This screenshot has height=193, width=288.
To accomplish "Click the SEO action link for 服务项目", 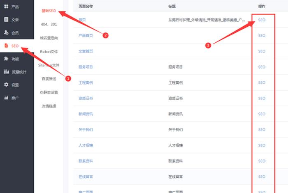I will 262,67.
